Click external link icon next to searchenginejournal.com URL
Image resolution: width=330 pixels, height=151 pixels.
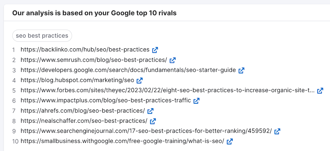[277, 131]
